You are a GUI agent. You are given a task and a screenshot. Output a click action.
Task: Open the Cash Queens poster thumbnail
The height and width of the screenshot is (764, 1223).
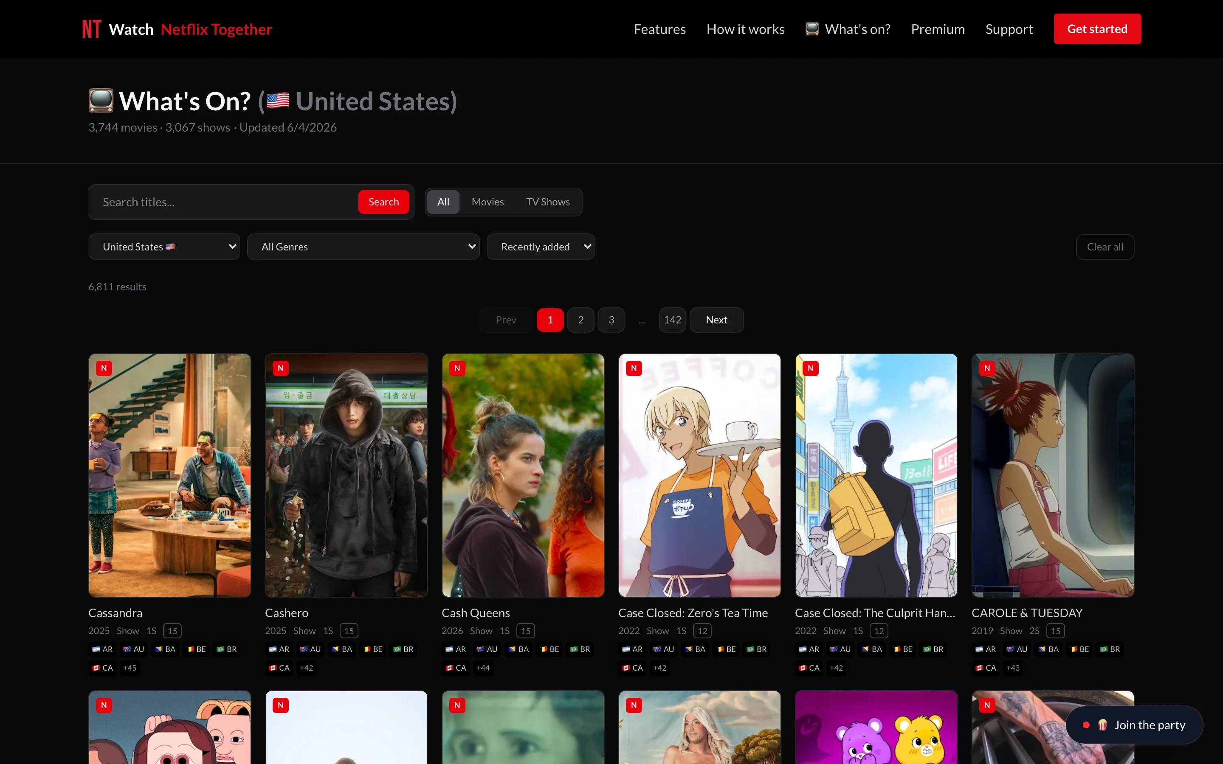click(523, 475)
